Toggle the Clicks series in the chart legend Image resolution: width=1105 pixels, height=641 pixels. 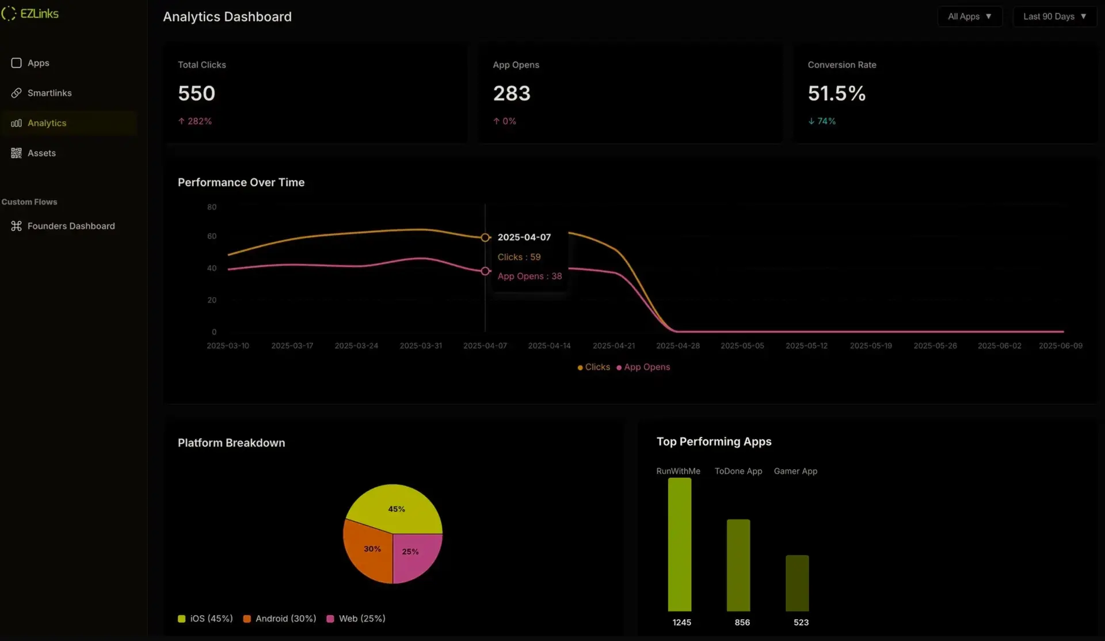tap(593, 367)
